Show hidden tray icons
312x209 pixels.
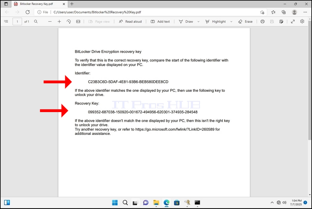click(x=272, y=202)
